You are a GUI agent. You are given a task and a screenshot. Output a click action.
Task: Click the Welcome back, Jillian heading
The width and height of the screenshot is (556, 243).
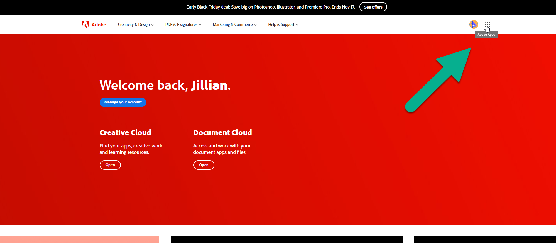pyautogui.click(x=165, y=85)
